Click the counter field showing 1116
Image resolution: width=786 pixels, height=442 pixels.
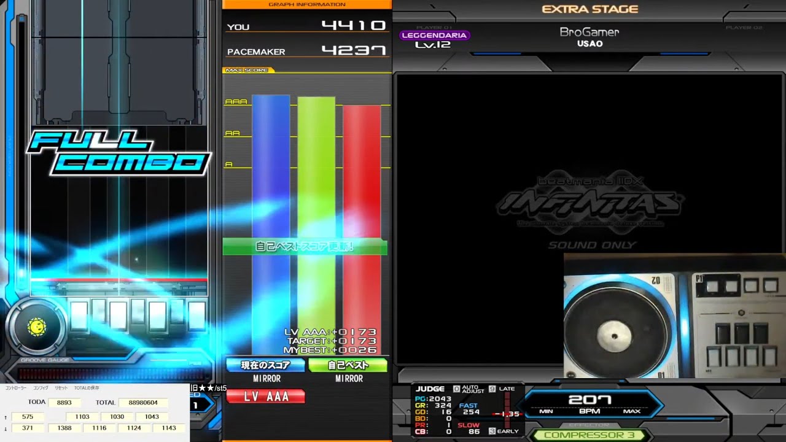pyautogui.click(x=99, y=428)
